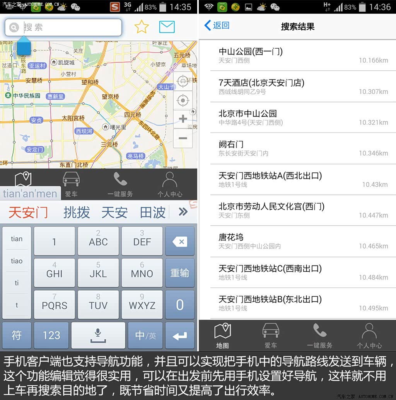The image size is (396, 400).
Task: Go back with 返回 button
Action: pos(217,25)
